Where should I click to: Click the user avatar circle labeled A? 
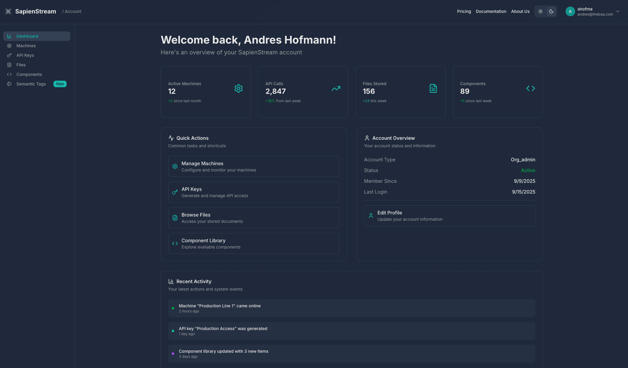click(570, 11)
